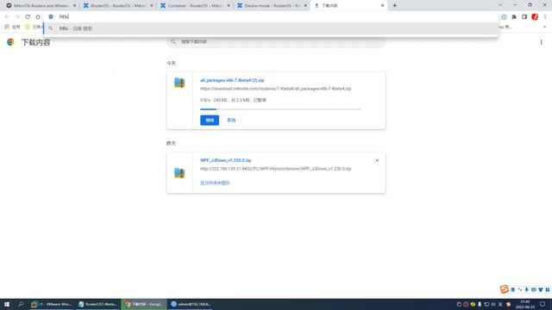Open the Sogou input method S icon
The width and height of the screenshot is (552, 310).
[x=504, y=289]
